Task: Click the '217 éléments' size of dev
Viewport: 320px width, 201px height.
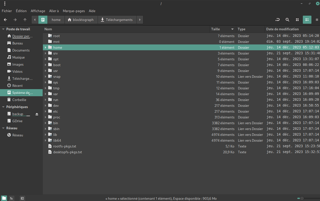Action: click(225, 106)
